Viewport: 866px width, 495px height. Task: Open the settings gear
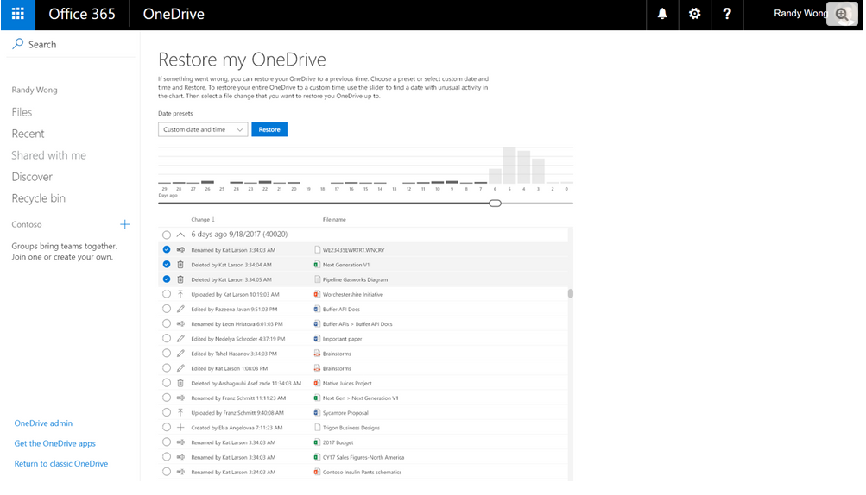click(695, 15)
